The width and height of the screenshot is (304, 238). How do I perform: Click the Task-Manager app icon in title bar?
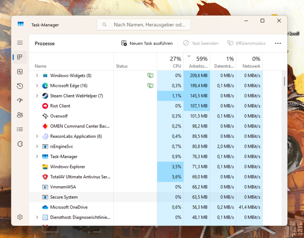pyautogui.click(x=21, y=24)
